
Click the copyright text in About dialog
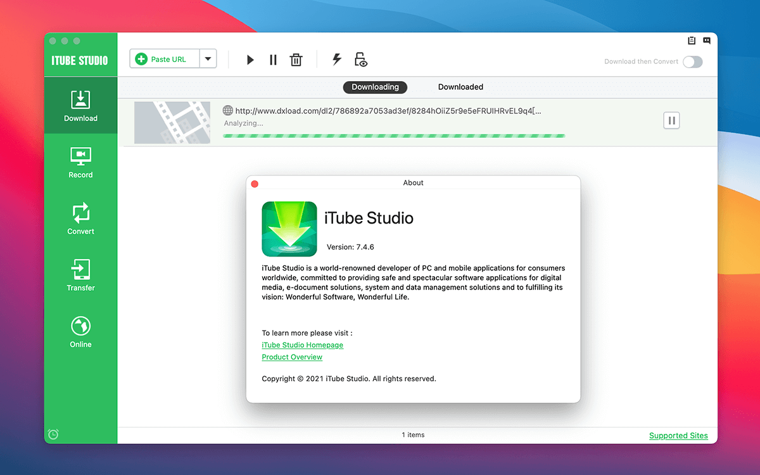(x=349, y=379)
